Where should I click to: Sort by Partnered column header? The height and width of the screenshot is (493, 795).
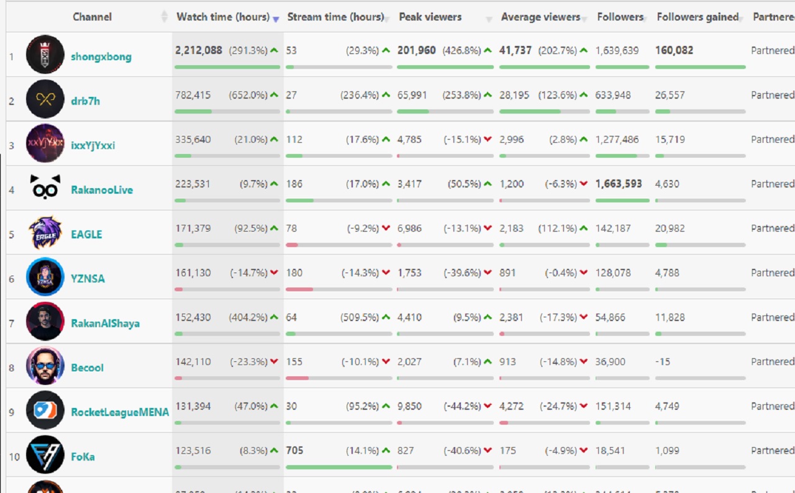[773, 17]
